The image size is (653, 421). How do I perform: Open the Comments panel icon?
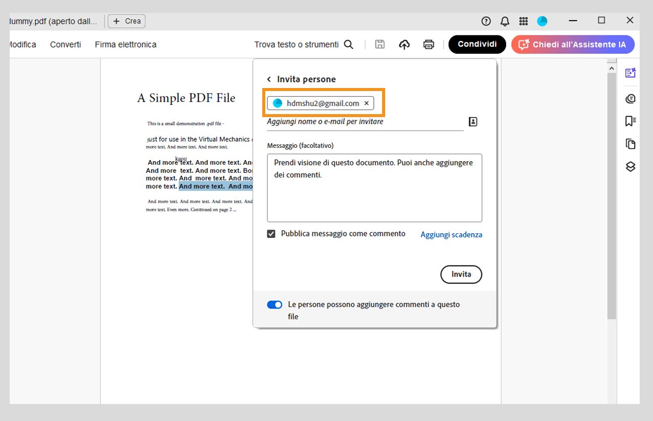pyautogui.click(x=630, y=98)
